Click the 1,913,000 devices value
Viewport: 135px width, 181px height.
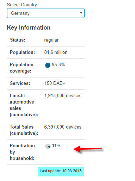click(x=63, y=95)
